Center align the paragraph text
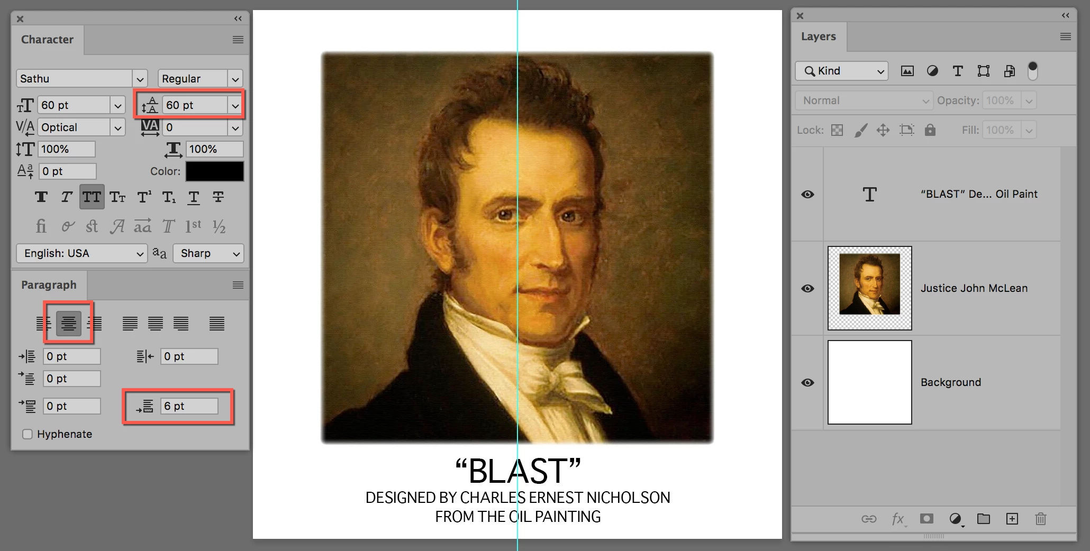This screenshot has height=551, width=1090. click(69, 323)
